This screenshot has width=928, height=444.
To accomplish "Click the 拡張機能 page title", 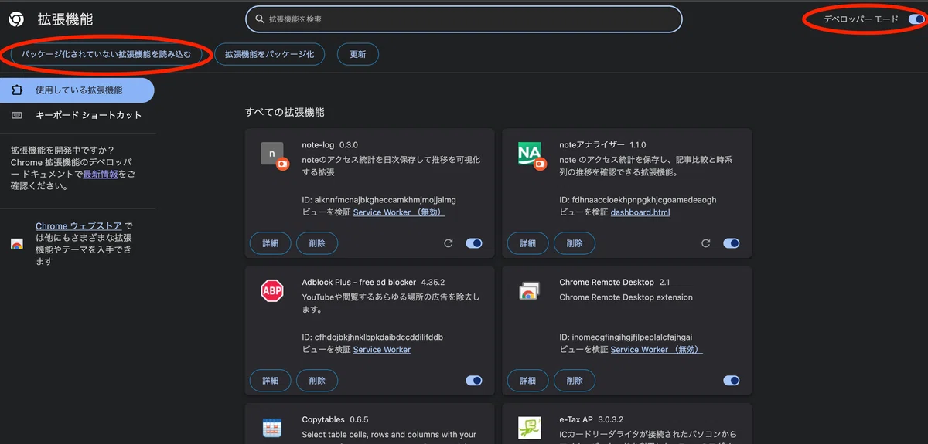I will [66, 19].
